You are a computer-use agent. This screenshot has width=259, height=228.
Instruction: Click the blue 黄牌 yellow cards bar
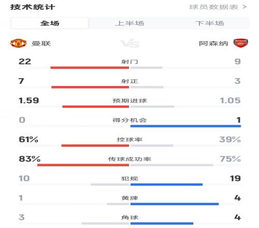coord(175,204)
